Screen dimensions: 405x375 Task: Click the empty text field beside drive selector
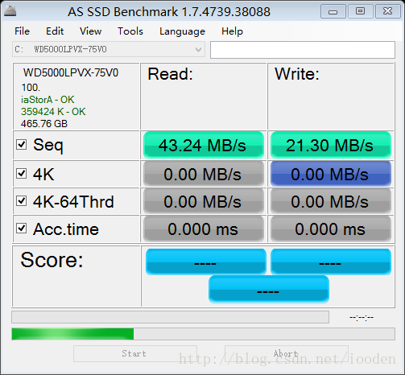tap(303, 50)
